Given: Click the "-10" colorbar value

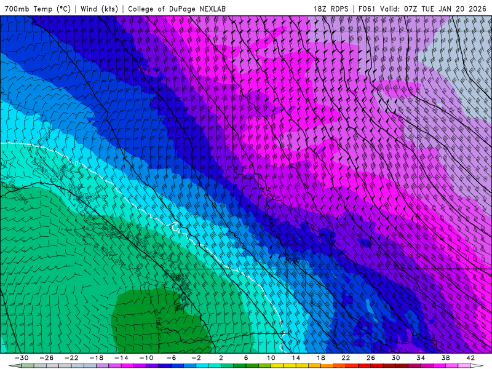Looking at the screenshot, I should [x=146, y=358].
